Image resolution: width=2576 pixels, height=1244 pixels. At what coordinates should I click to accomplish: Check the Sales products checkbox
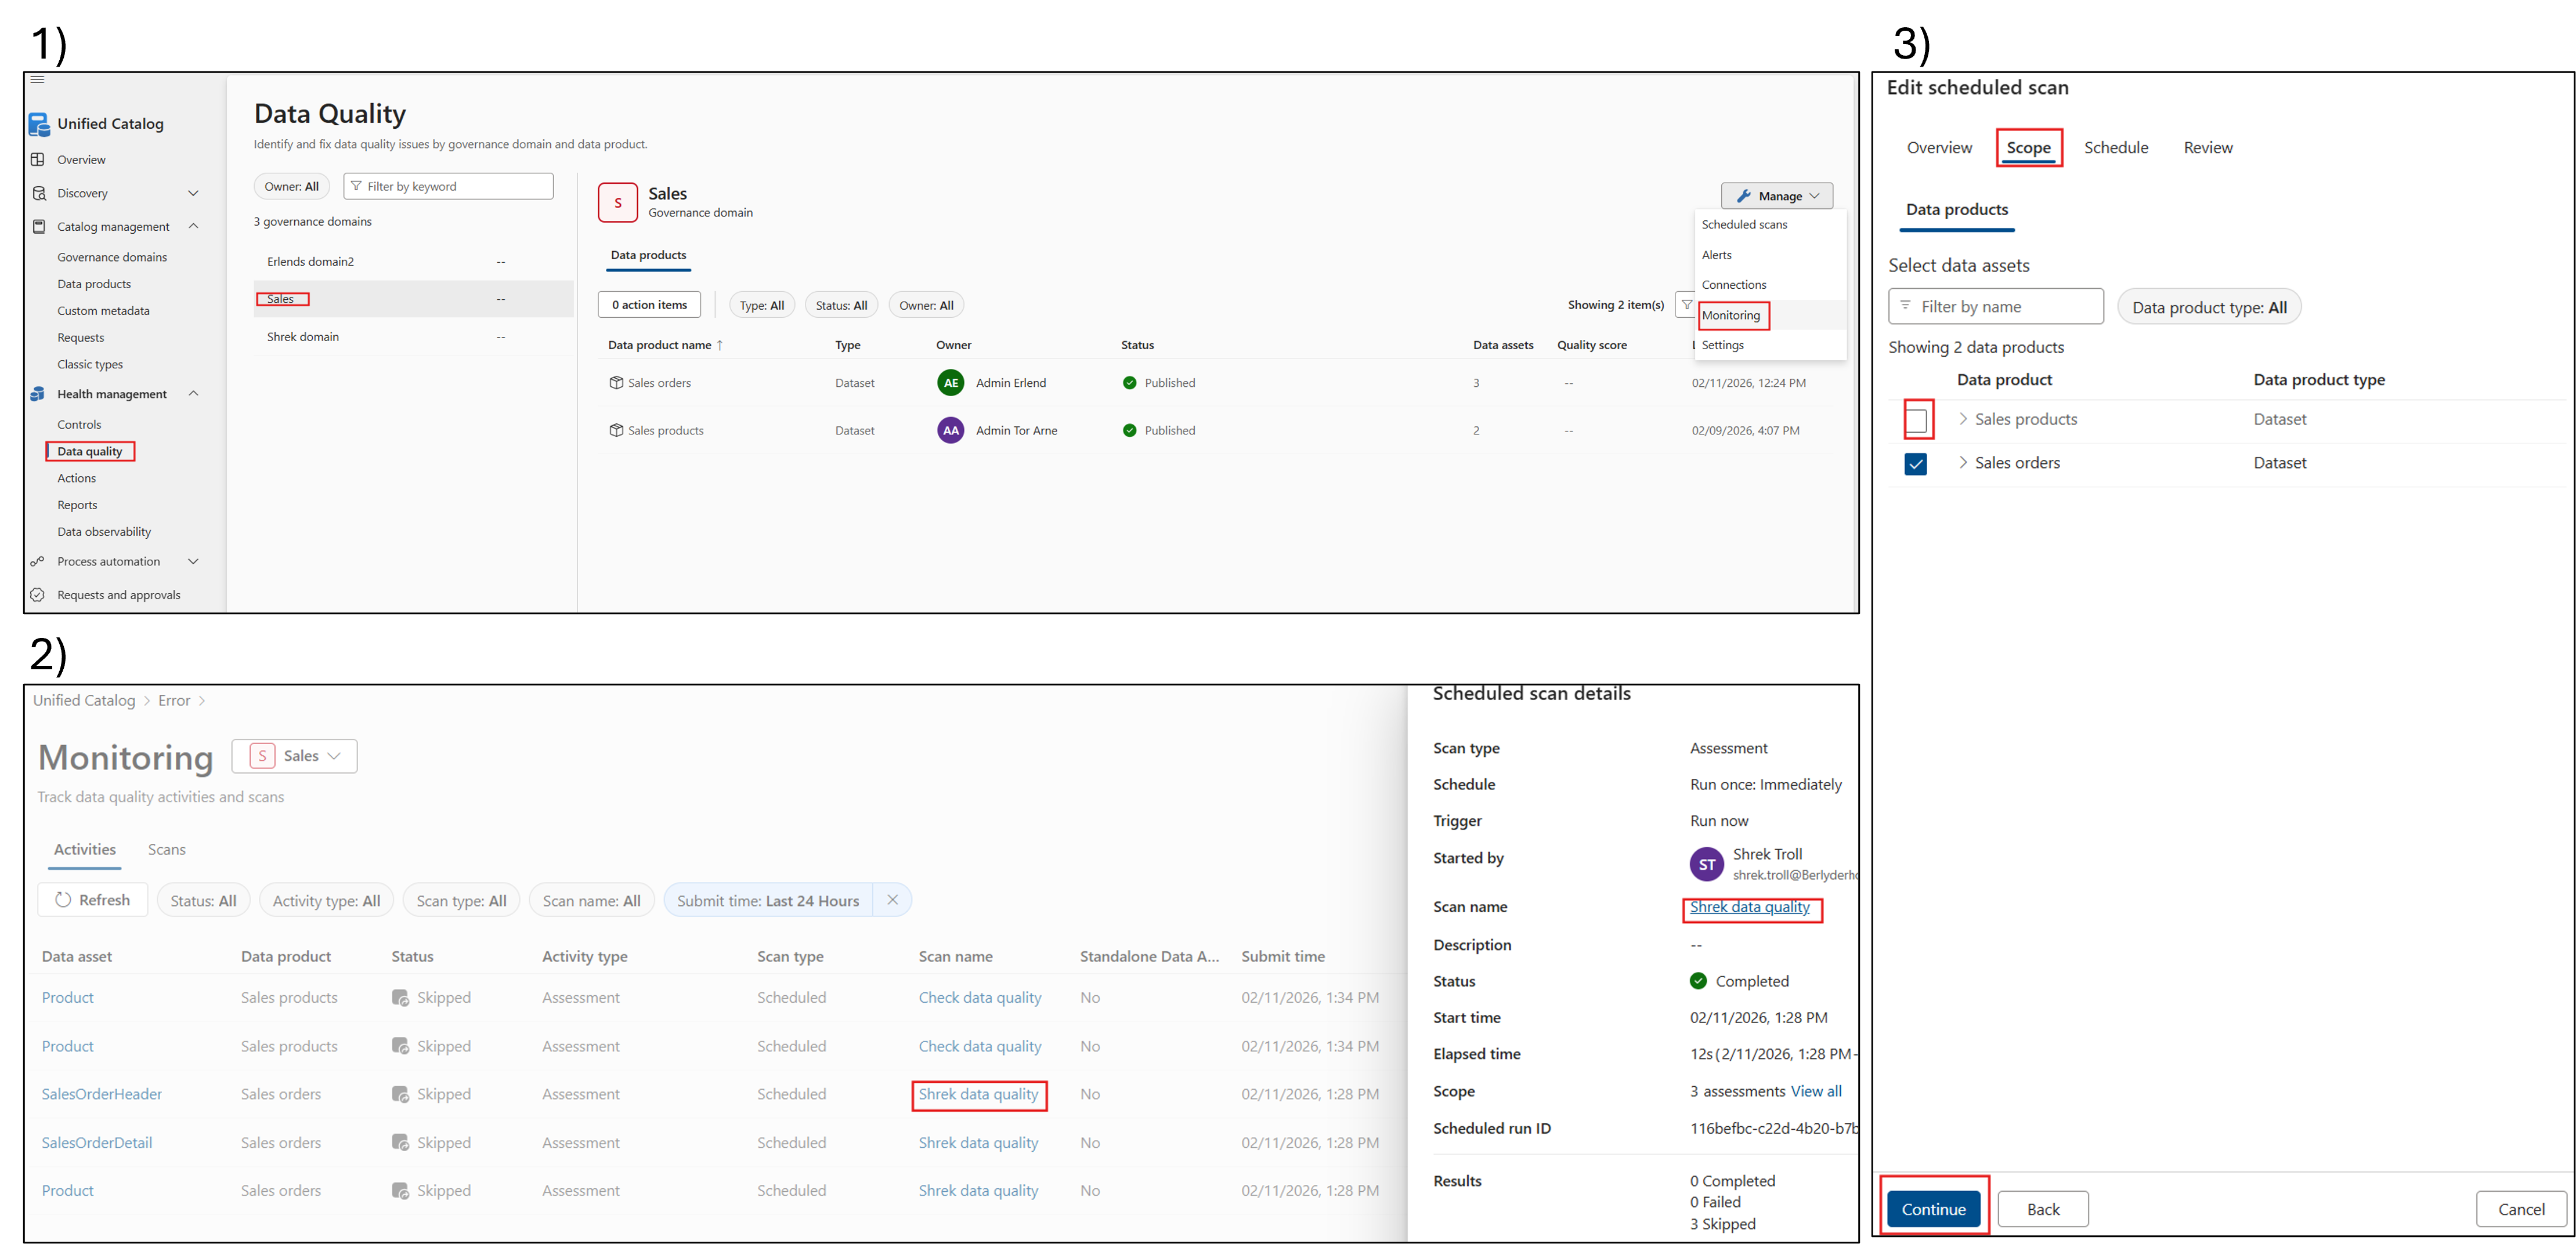1916,420
